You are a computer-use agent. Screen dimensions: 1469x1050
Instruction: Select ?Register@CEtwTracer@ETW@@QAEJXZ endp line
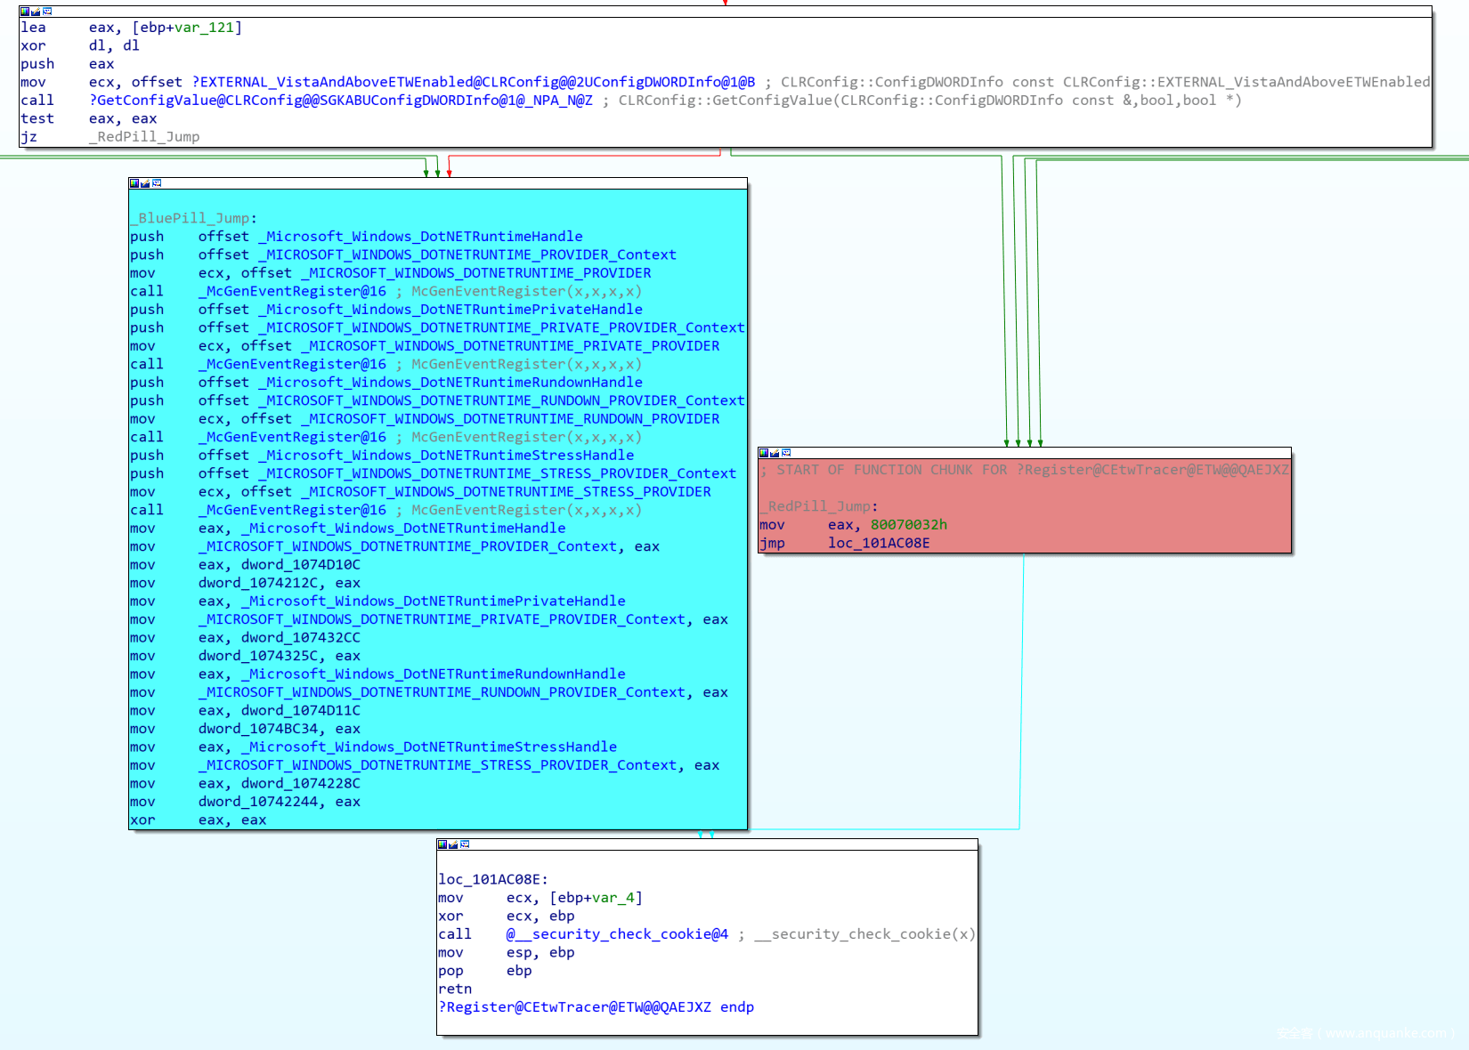596,1007
